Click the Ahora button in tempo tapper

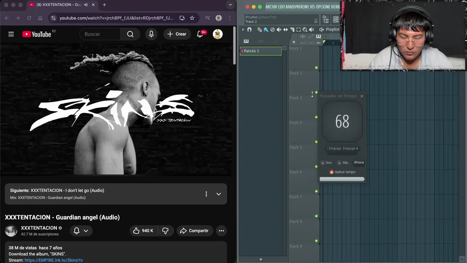(359, 163)
